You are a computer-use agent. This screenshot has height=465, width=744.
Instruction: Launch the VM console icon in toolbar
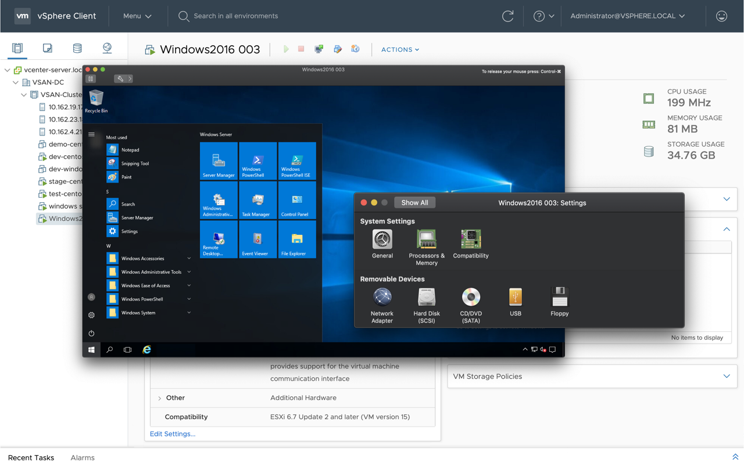[x=319, y=49]
